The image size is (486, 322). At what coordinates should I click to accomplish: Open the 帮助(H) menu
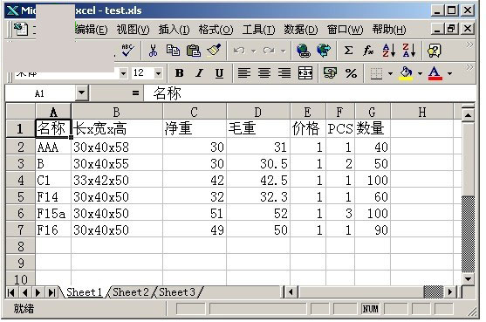pos(389,30)
